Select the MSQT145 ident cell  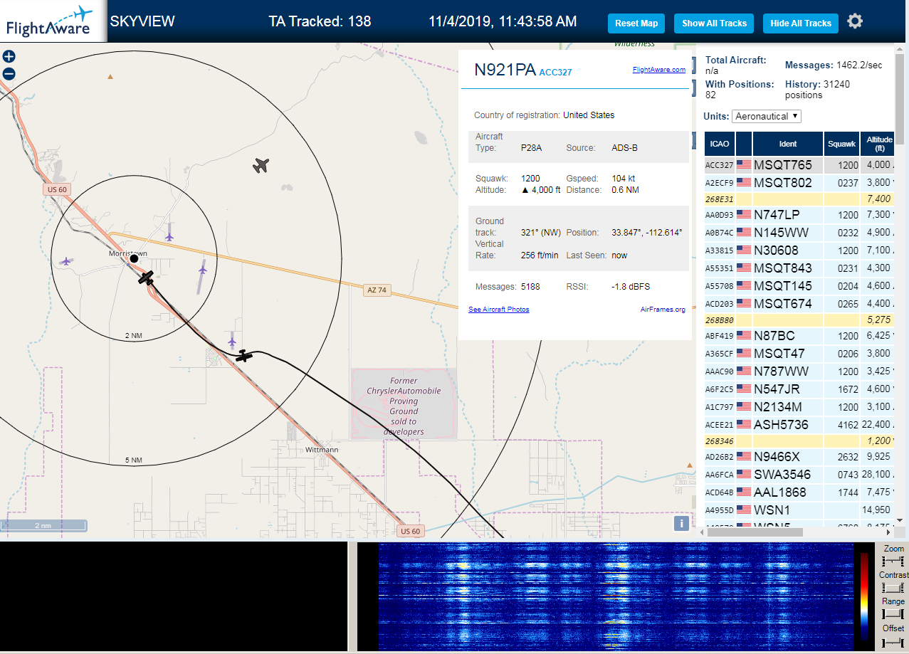point(788,286)
